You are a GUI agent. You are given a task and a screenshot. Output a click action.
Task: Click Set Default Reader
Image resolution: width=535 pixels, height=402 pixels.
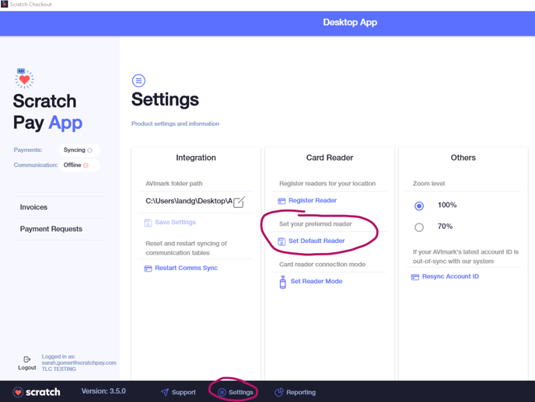(316, 241)
